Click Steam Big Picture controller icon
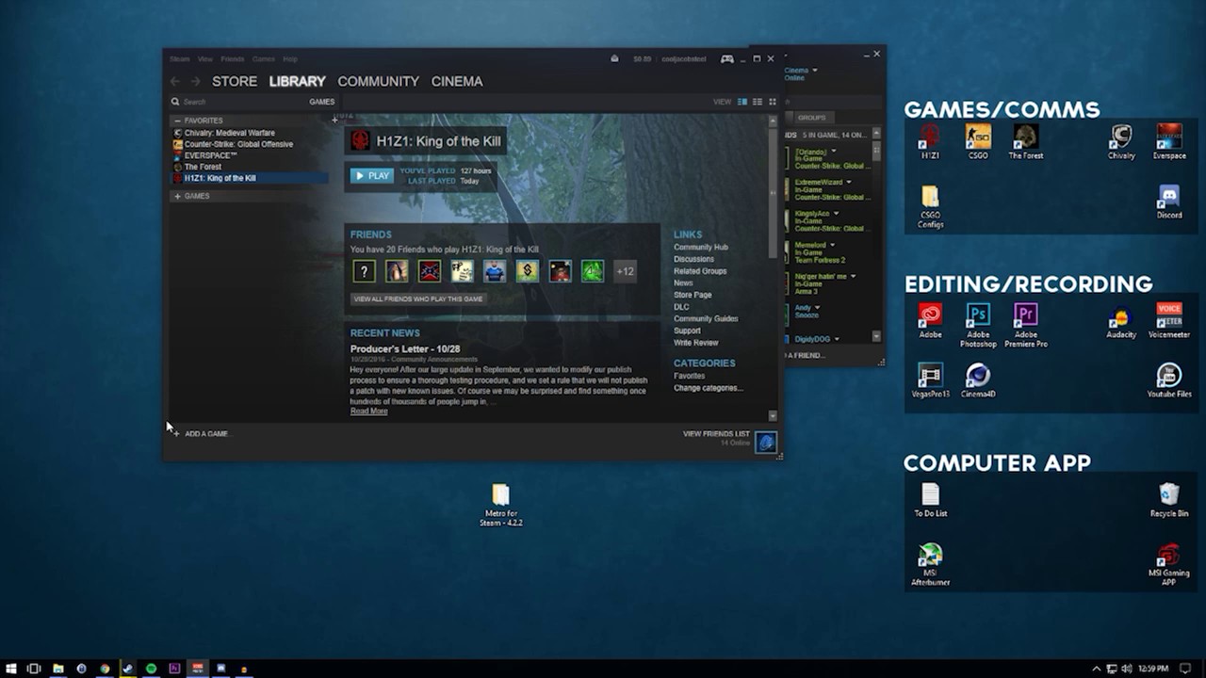Screen dimensions: 1206x678 (727, 58)
